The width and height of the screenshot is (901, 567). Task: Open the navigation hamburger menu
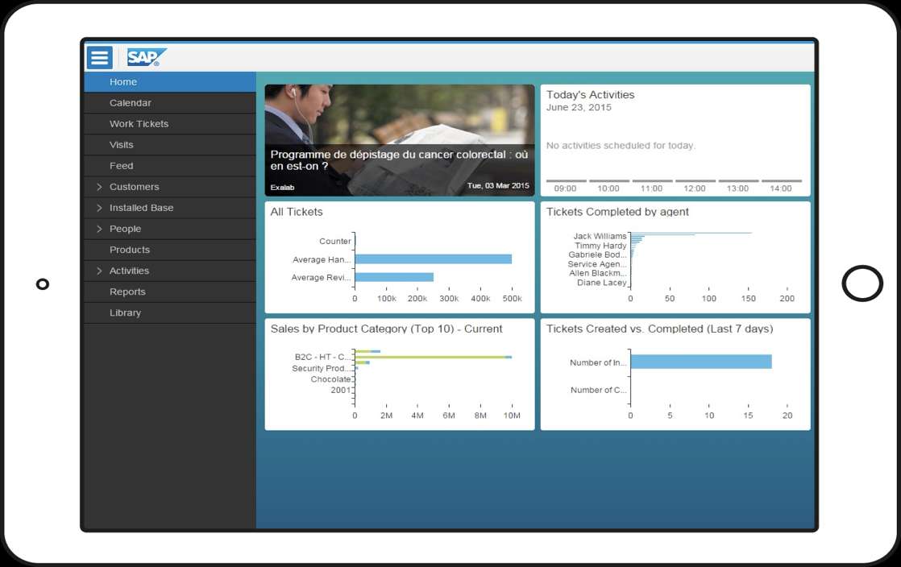click(98, 57)
